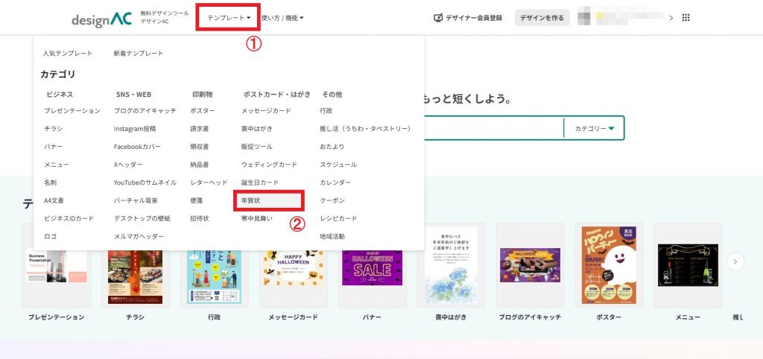763x359 pixels.
Task: Select プレゼンテーション in the ビジネス column
Action: point(72,111)
